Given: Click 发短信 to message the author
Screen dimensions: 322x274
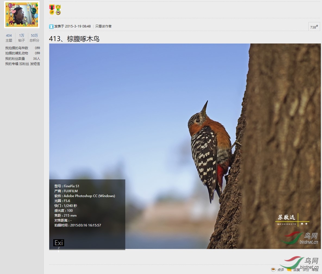Looking at the screenshot, I should (x=35, y=64).
